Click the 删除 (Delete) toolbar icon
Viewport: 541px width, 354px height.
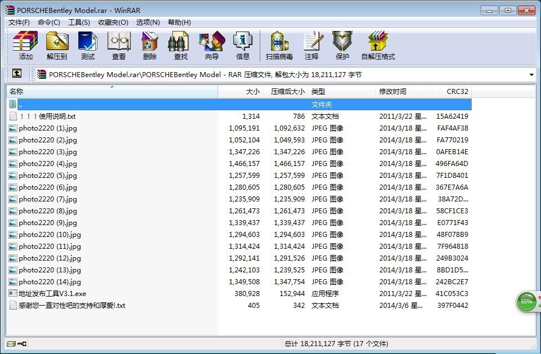point(150,46)
